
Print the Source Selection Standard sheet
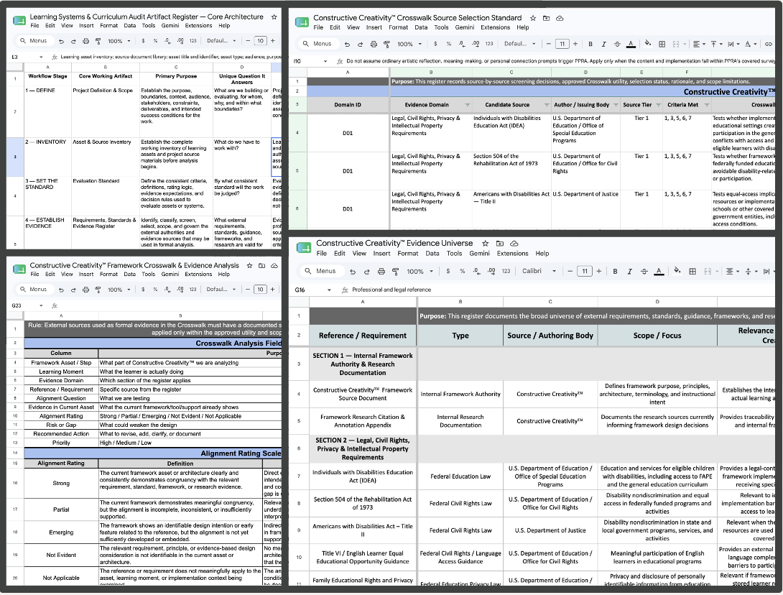coord(374,44)
